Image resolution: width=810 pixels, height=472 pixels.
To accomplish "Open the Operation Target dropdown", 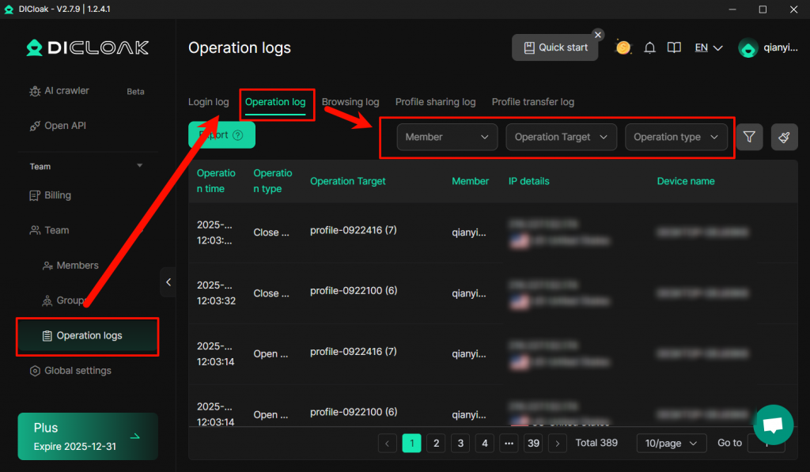I will pos(561,137).
